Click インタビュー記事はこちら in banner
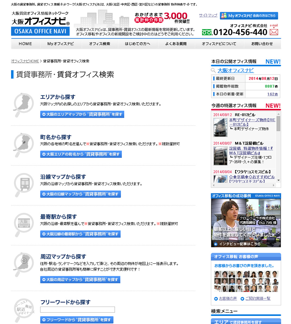Image resolution: width=291 pixels, height=324 pixels. 237,244
